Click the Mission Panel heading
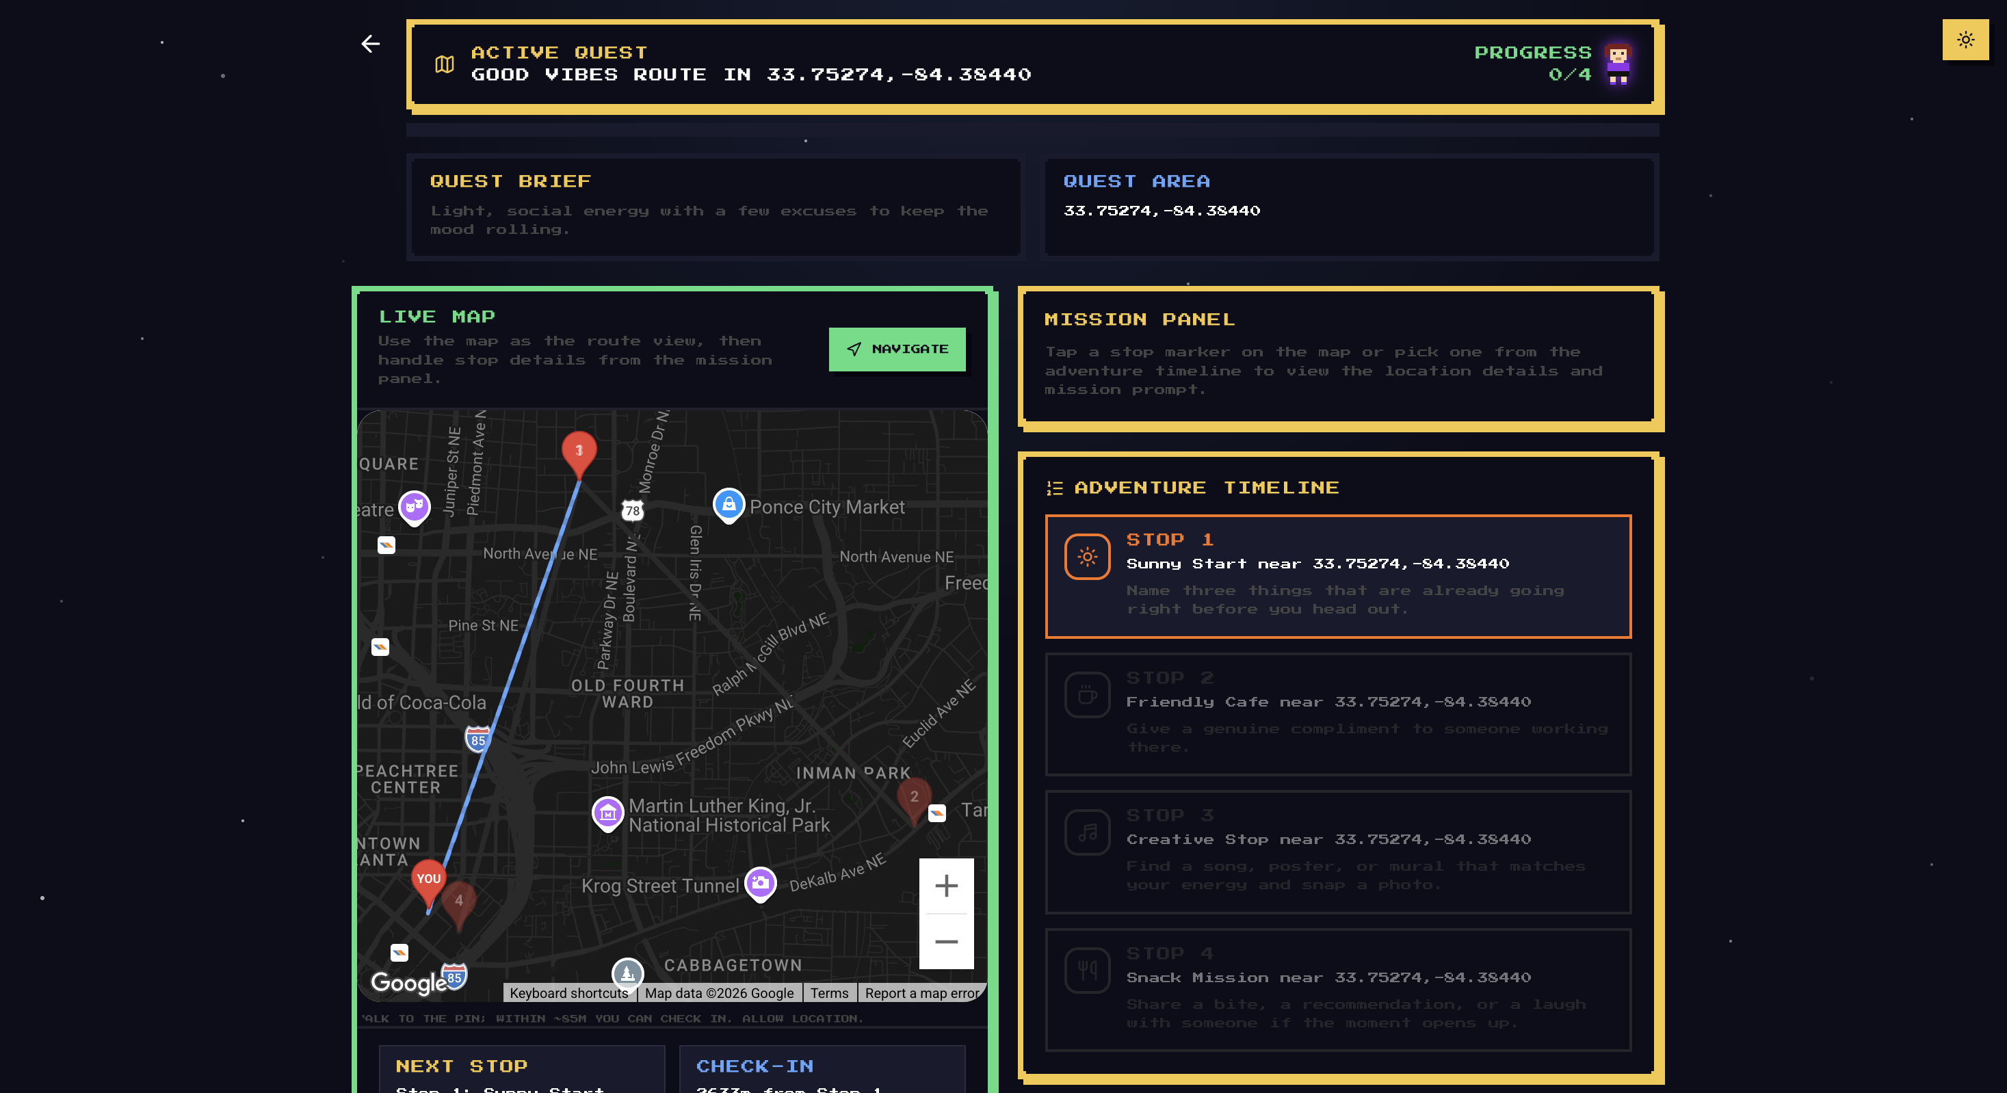 1140,319
